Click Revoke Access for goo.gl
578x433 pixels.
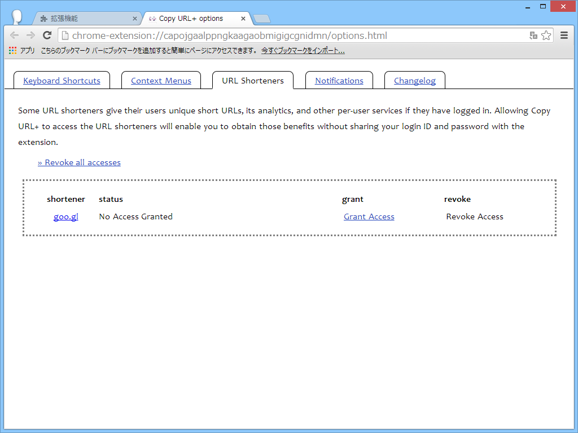click(x=474, y=216)
